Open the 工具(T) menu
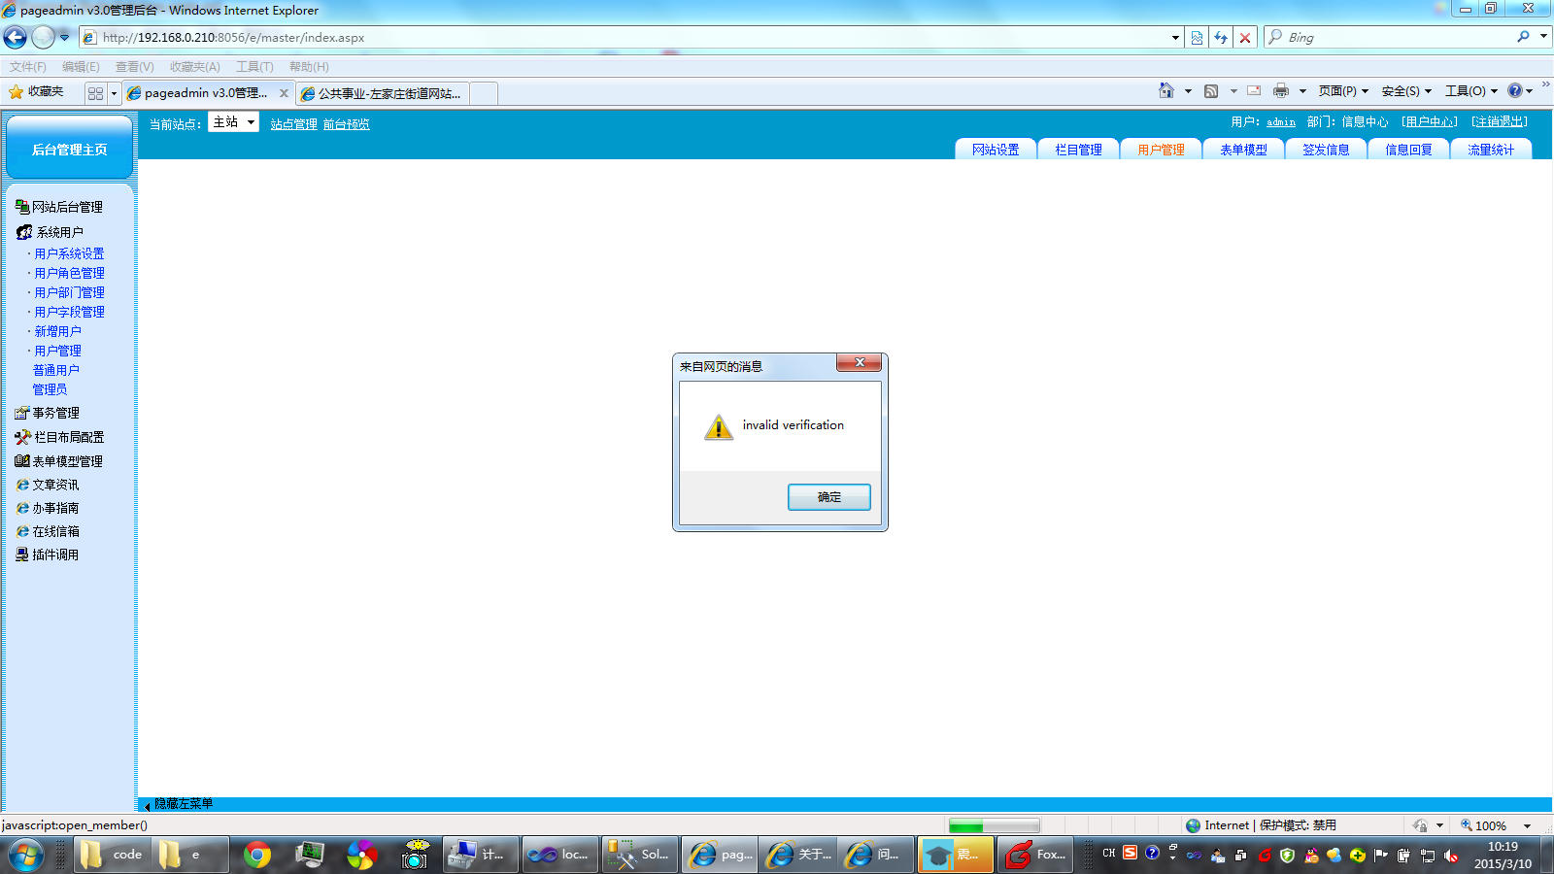 click(x=254, y=67)
